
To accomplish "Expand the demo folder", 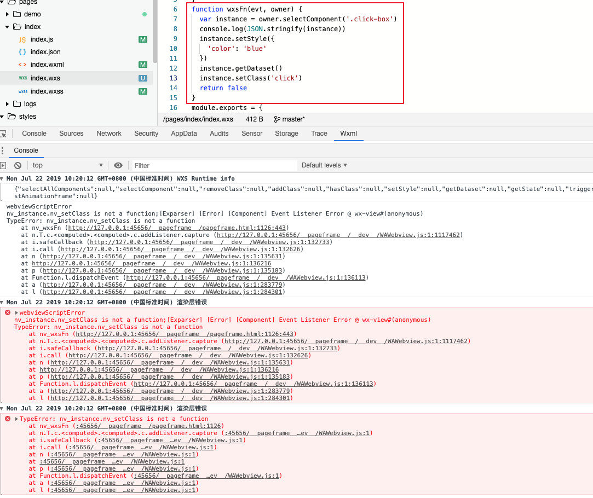I will (7, 14).
